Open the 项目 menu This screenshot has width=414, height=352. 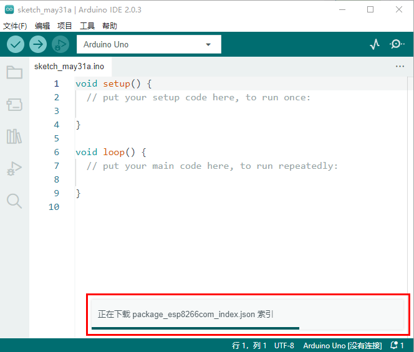pyautogui.click(x=65, y=26)
